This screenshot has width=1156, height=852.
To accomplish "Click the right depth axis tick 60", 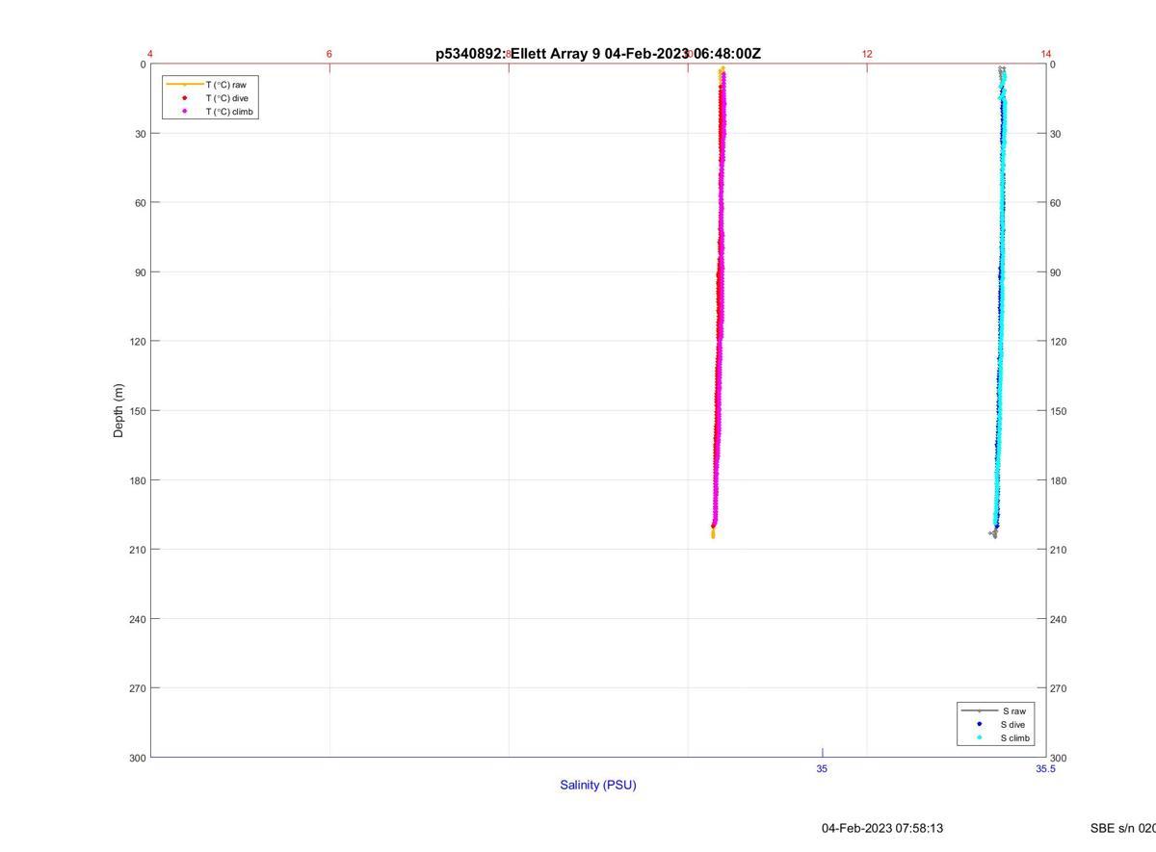I will click(x=1057, y=203).
